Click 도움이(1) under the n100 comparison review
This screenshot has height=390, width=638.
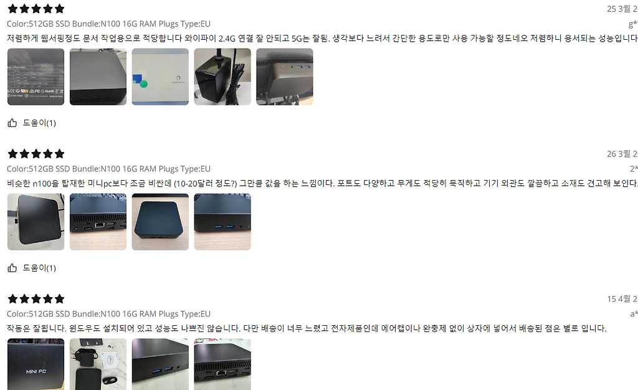click(x=39, y=268)
